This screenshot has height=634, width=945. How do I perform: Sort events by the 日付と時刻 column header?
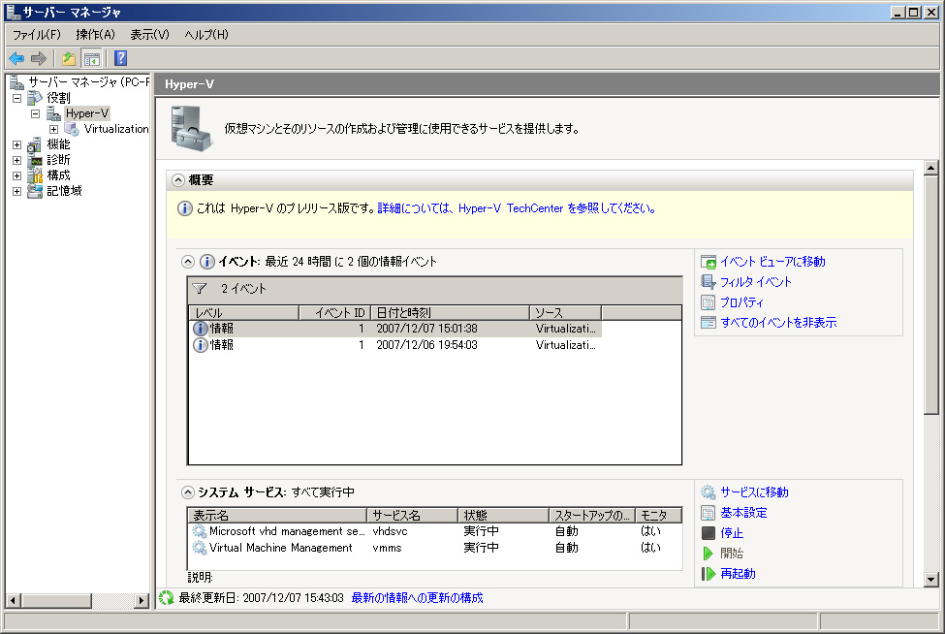[450, 313]
